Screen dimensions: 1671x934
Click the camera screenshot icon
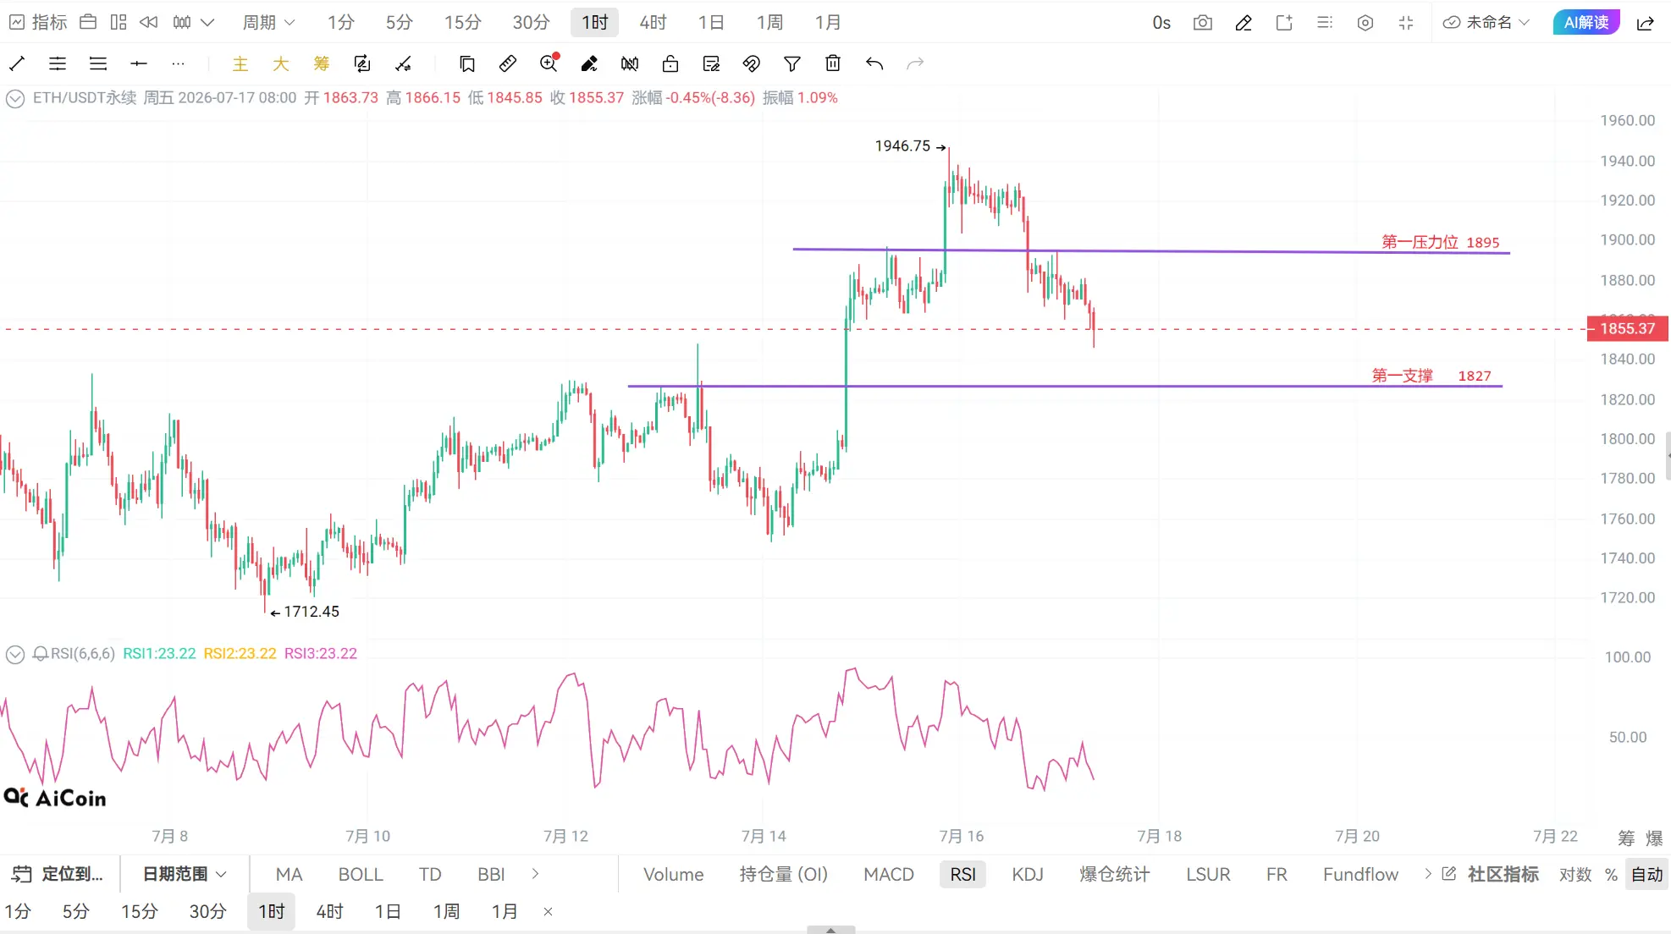(x=1202, y=23)
